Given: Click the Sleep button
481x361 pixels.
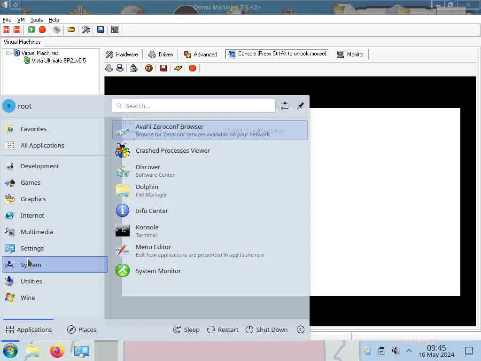Looking at the screenshot, I should click(x=186, y=330).
